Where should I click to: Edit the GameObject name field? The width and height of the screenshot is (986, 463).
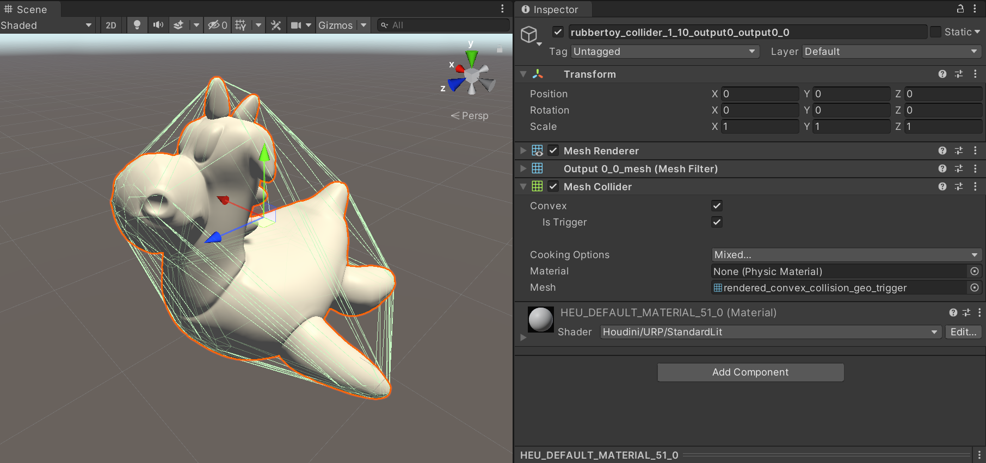coord(747,32)
